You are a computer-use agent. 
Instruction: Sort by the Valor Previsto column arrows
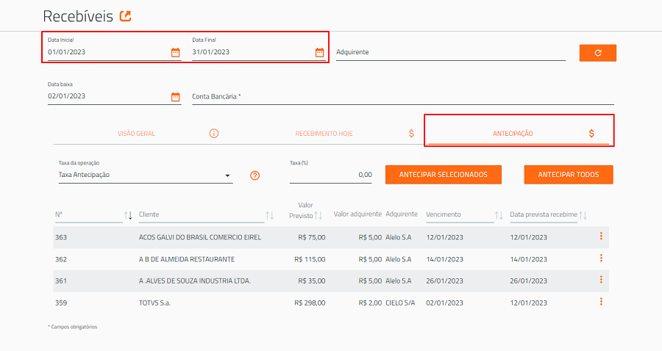click(x=318, y=216)
